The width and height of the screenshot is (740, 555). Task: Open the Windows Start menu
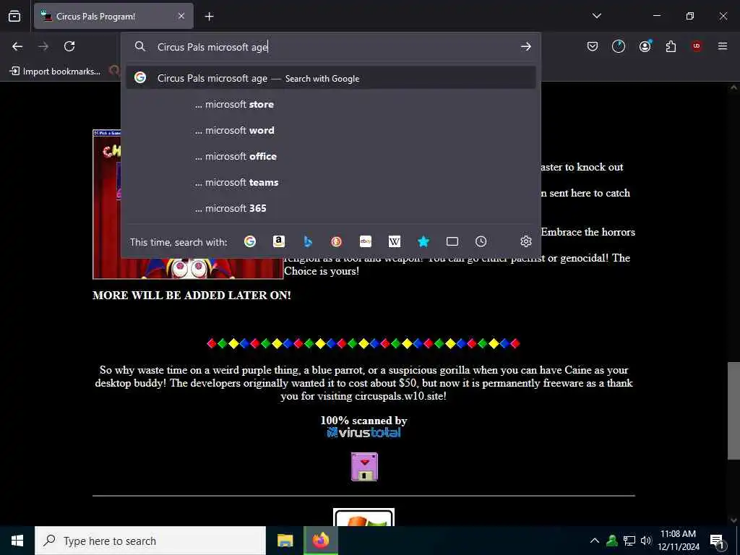coord(17,541)
